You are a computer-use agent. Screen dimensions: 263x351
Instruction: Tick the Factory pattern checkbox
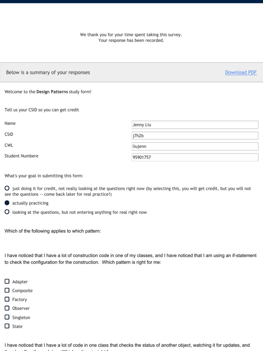click(x=7, y=299)
